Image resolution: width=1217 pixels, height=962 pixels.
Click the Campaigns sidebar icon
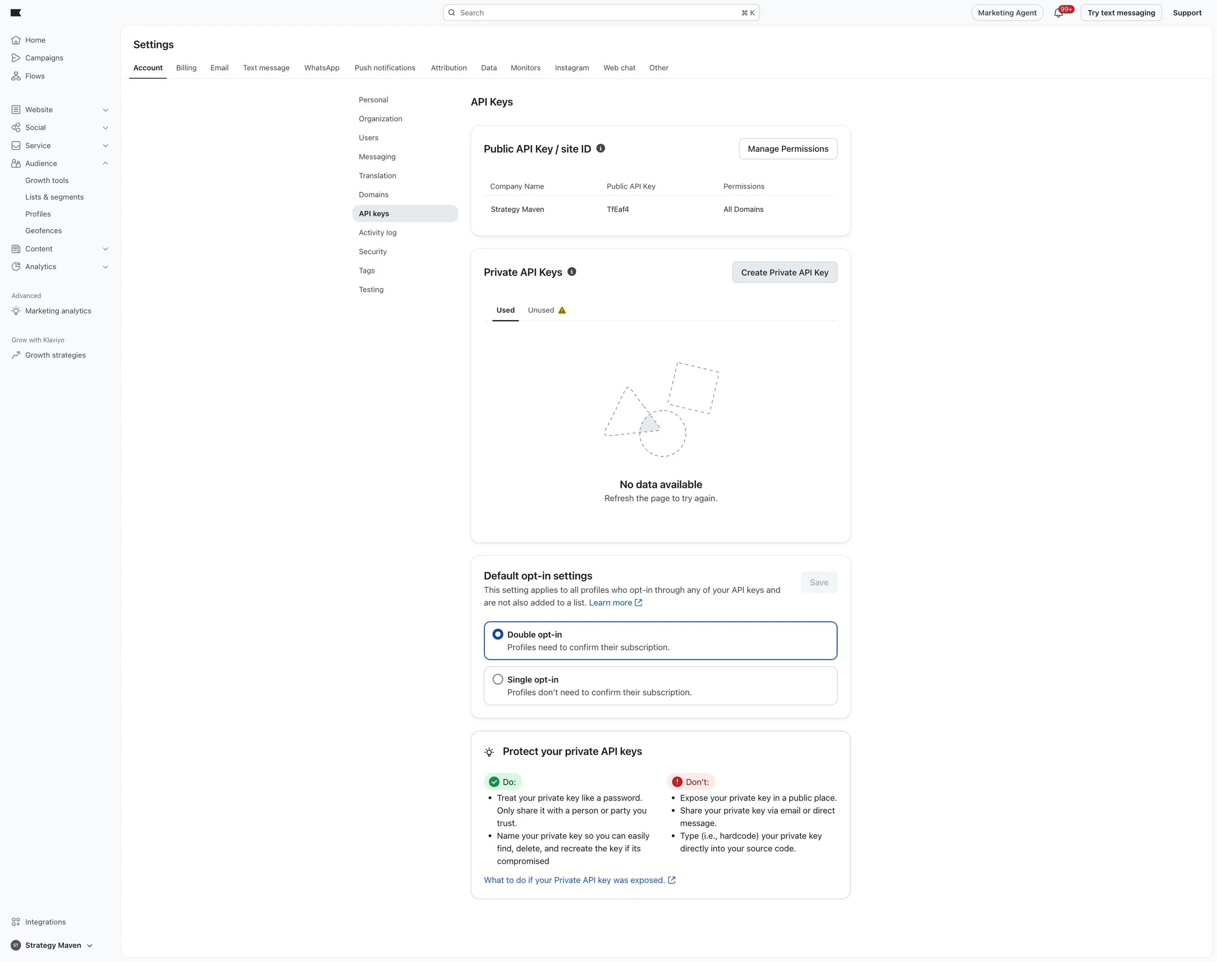pyautogui.click(x=16, y=58)
